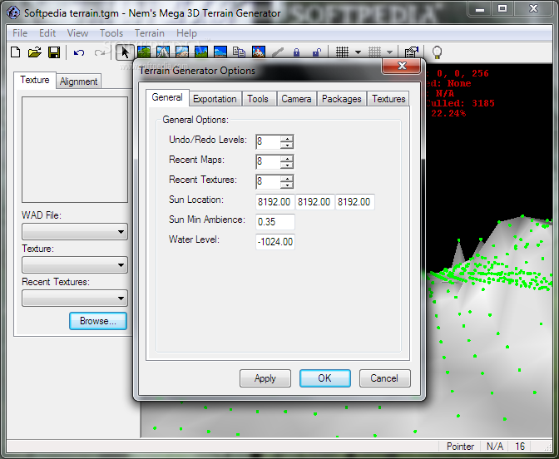Click the Undo/Redo Levels value field
Screen dimensions: 559x459
coord(268,142)
